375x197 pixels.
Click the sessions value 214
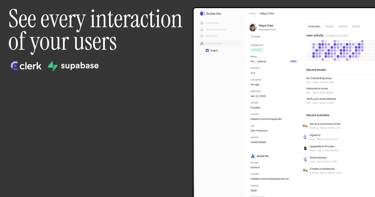click(253, 73)
